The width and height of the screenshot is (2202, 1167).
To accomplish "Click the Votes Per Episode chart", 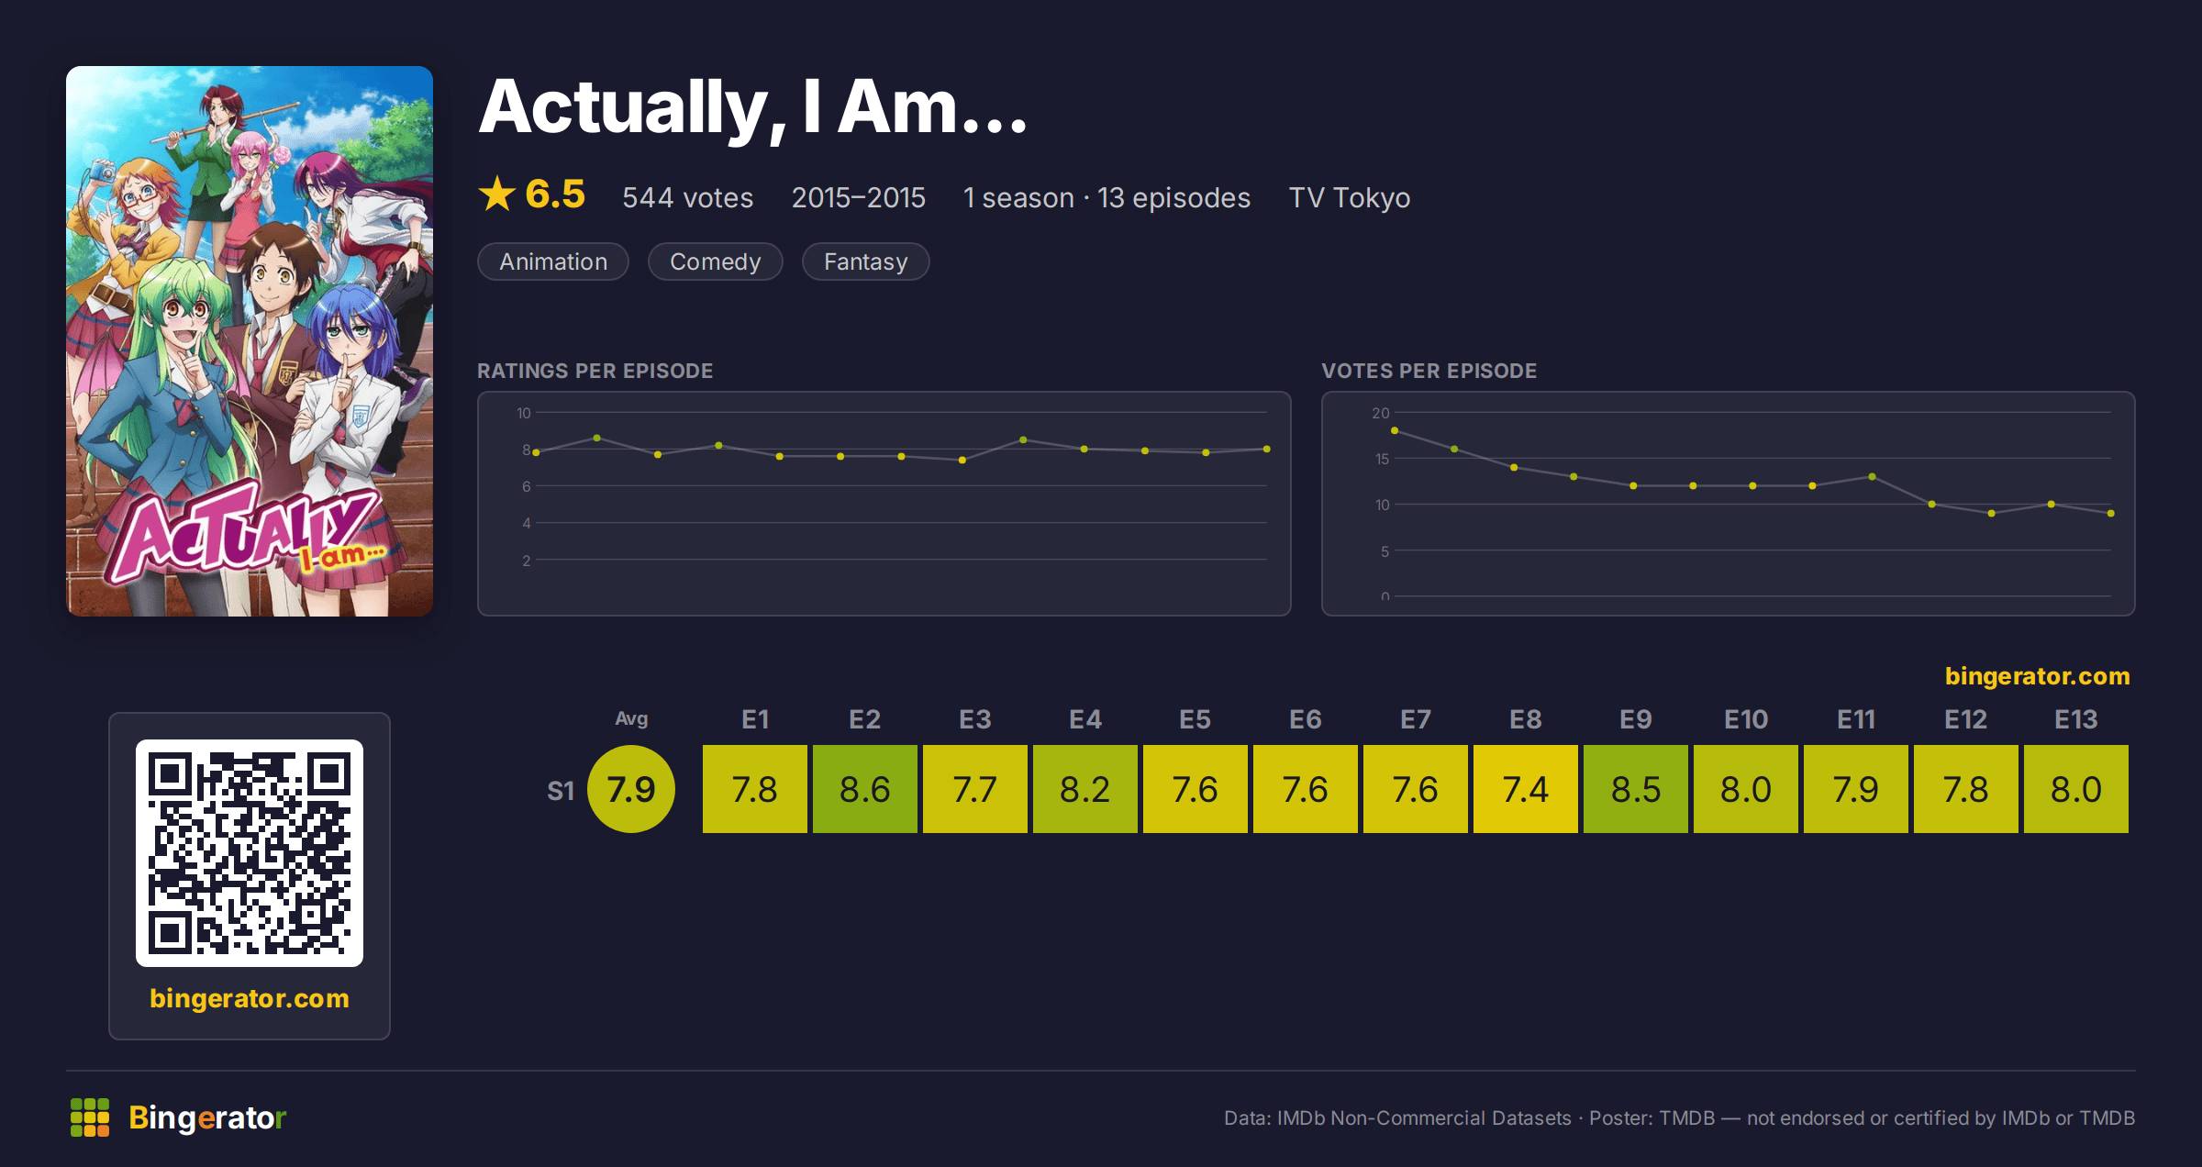I will [x=1729, y=504].
